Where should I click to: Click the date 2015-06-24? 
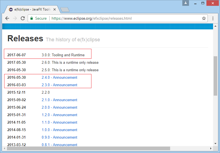pyautogui.click(x=17, y=107)
